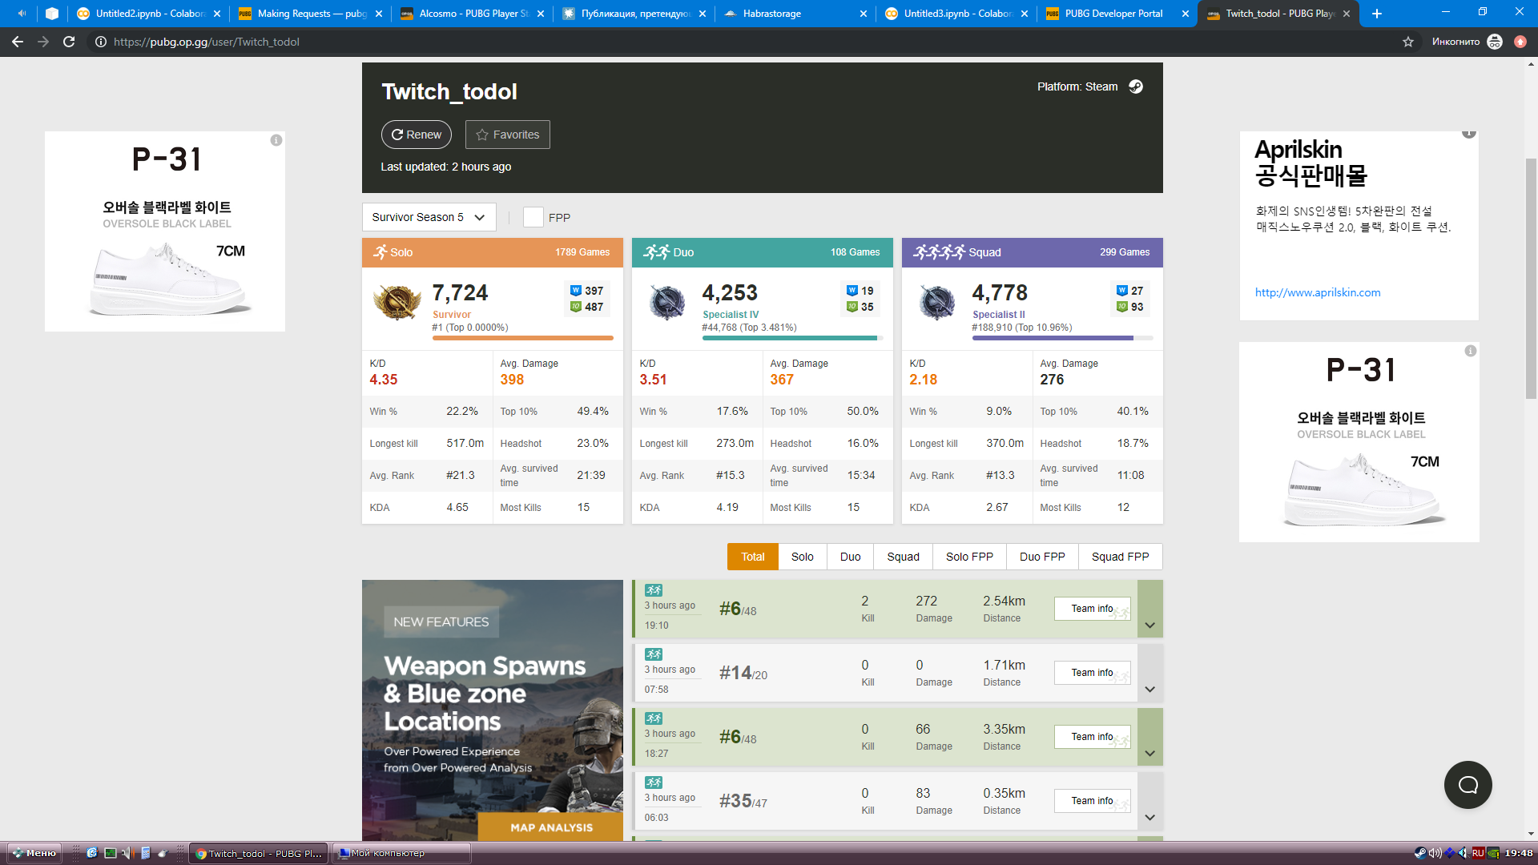Click the Solo rank emblem badge
Screen dimensions: 1538x865
click(x=397, y=303)
